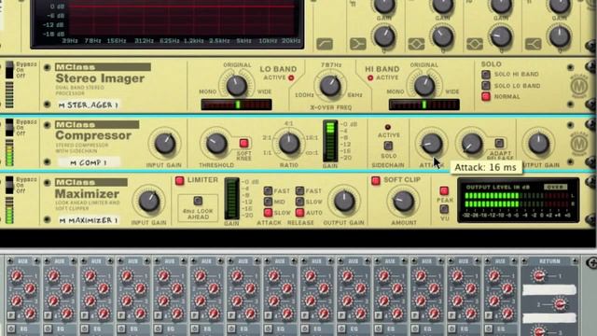The width and height of the screenshot is (597, 336).
Task: Click the knob beside the lo shelf icon
Action: [x=384, y=36]
